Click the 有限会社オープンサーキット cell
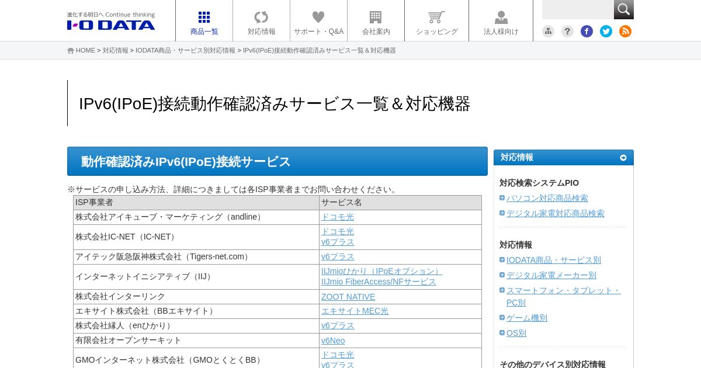Viewport: 701px width, 368px height. coord(196,341)
